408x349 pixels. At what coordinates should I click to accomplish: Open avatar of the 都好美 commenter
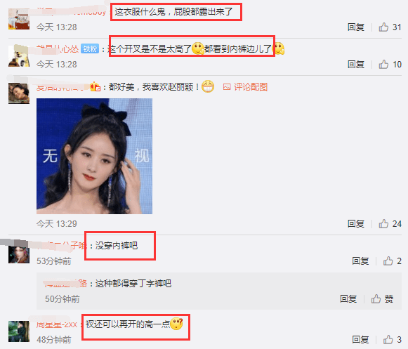pyautogui.click(x=19, y=93)
